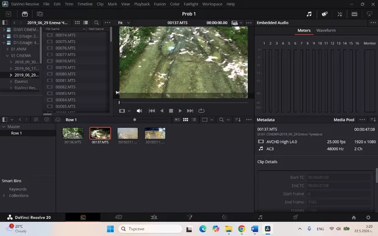Select the 00137.MTS clip thumbnail
378x236 pixels.
click(100, 133)
